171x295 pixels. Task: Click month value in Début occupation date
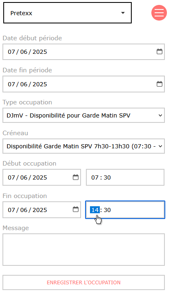coord(24,177)
